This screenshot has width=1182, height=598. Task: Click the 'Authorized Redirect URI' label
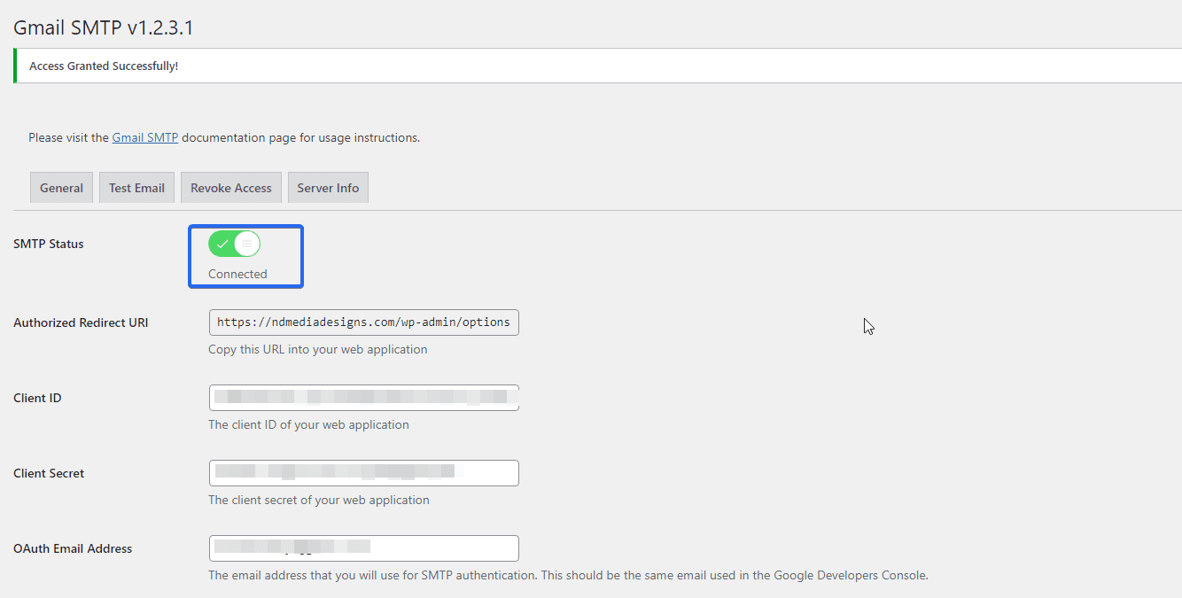point(81,322)
